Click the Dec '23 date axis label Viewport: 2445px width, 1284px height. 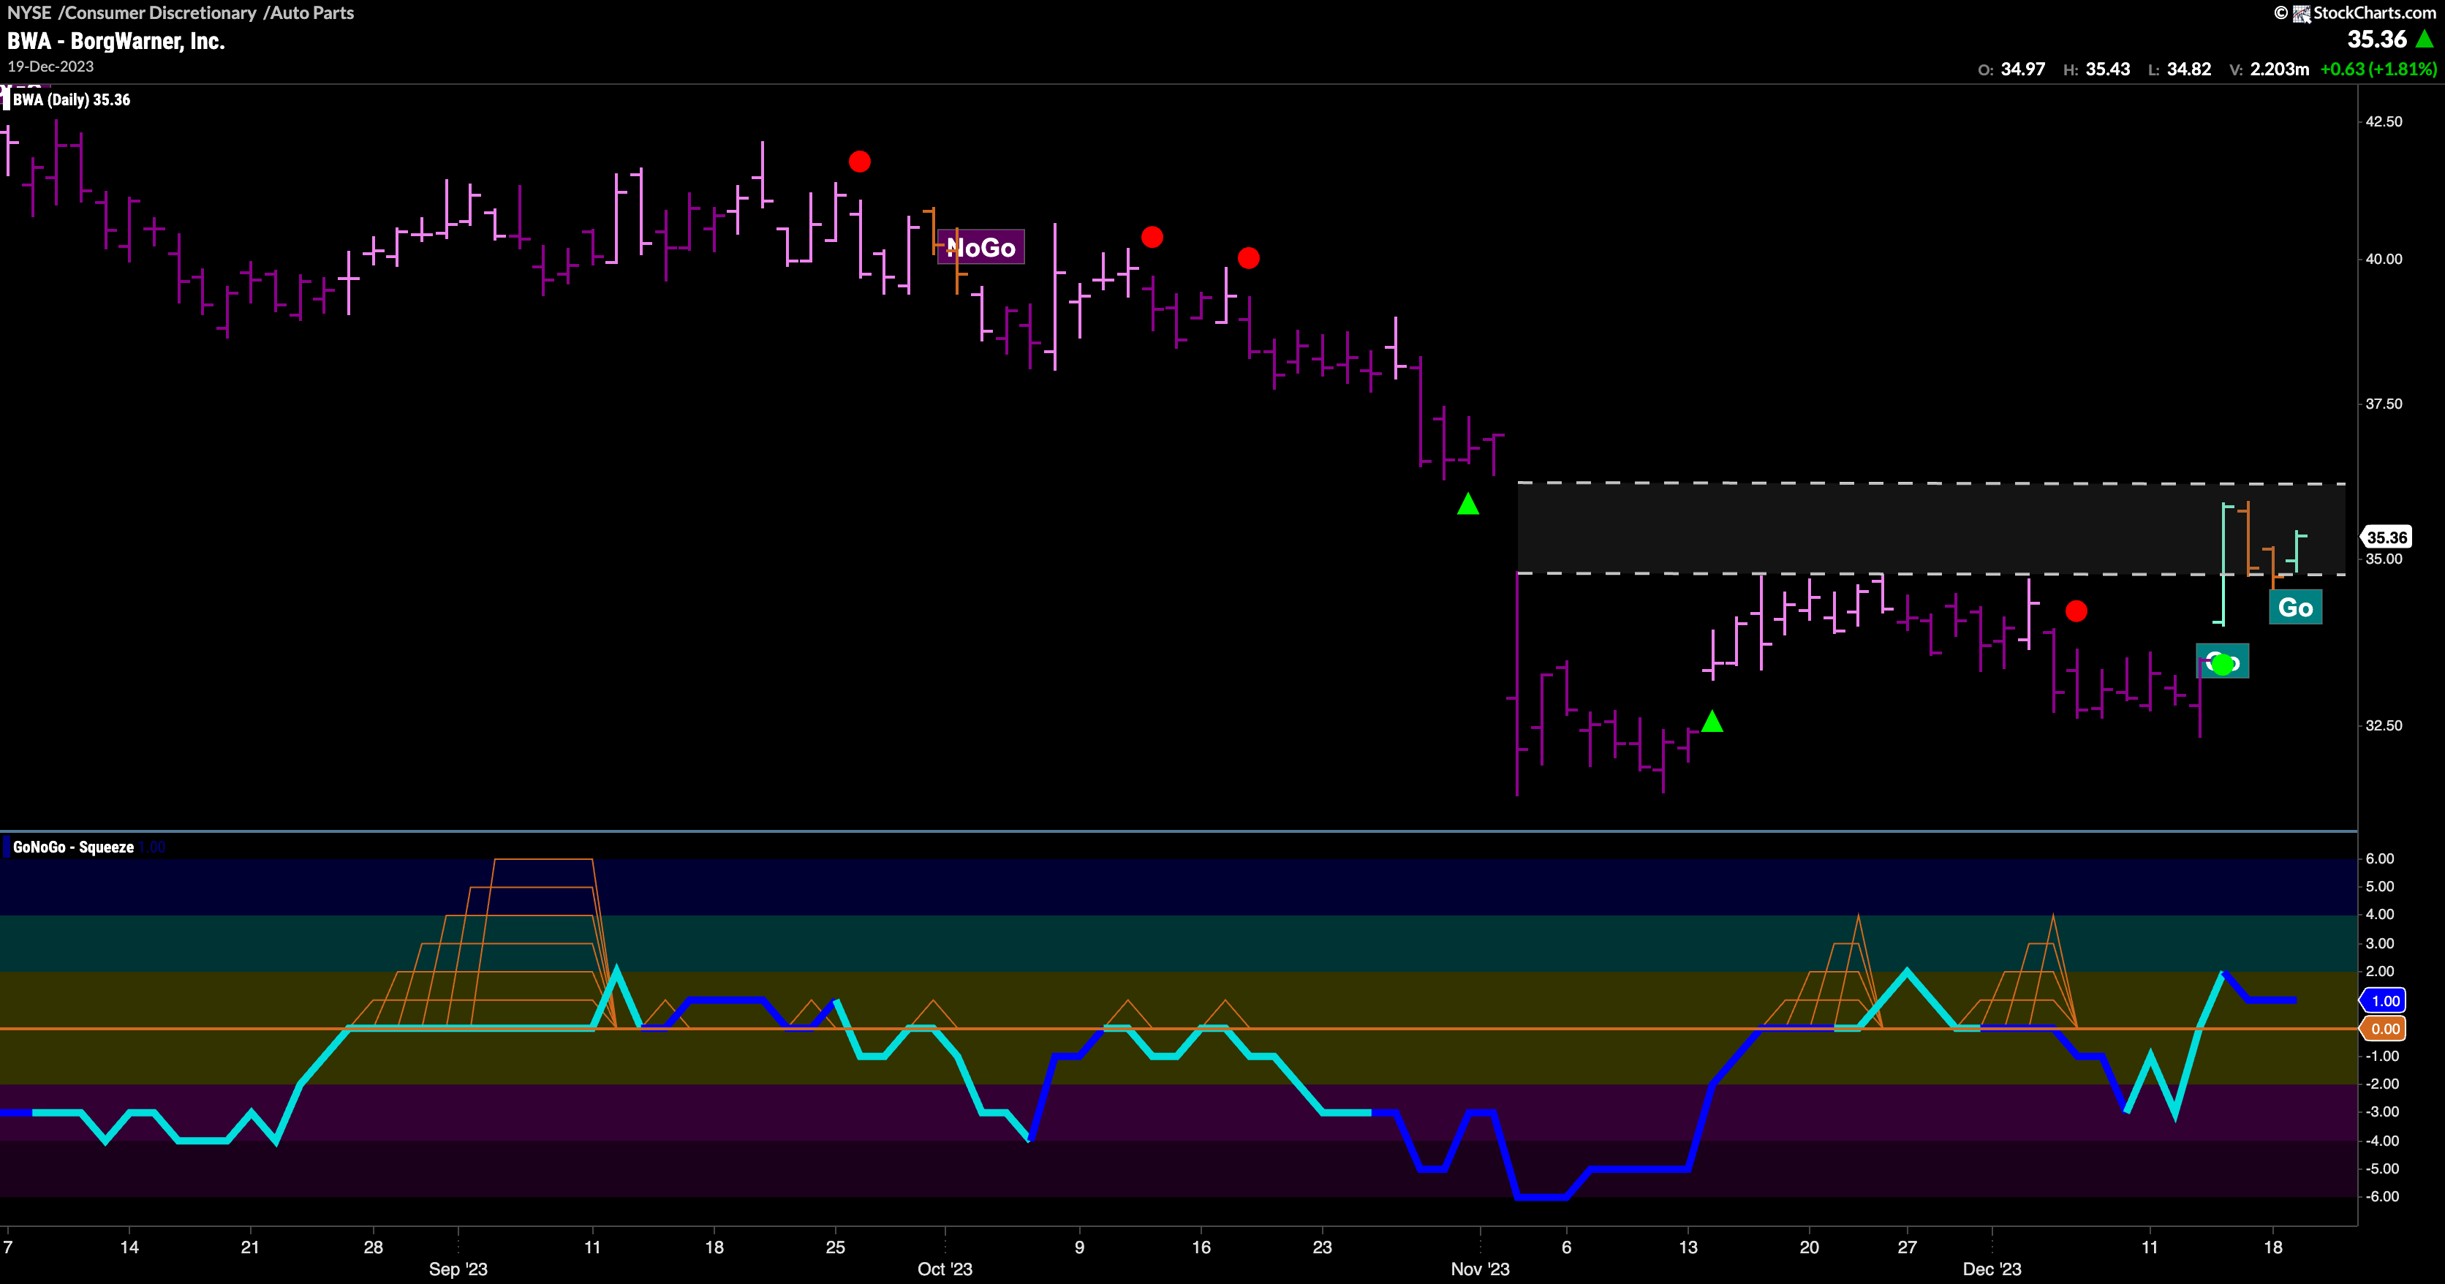pyautogui.click(x=1992, y=1270)
